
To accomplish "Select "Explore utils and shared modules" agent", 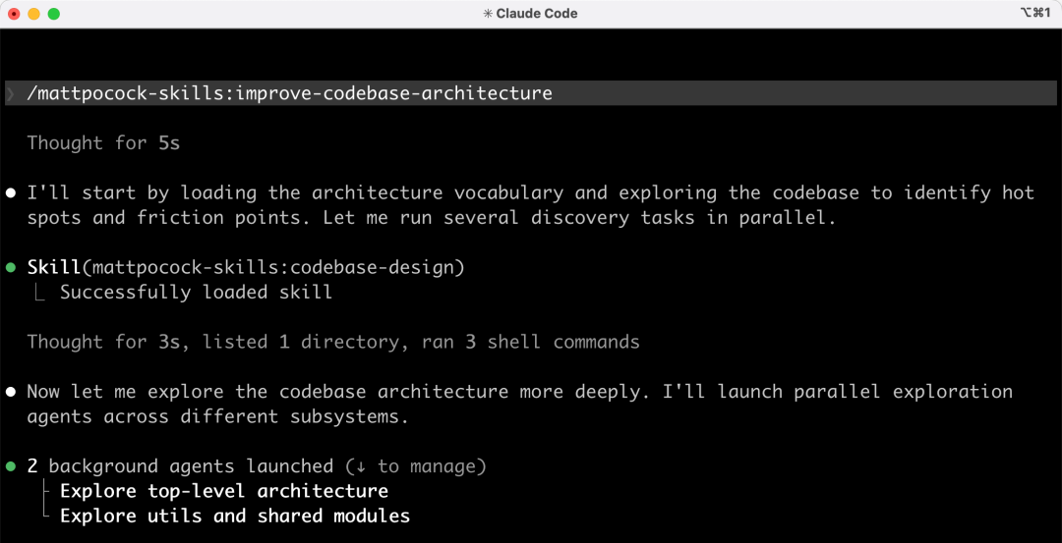I will click(x=235, y=516).
